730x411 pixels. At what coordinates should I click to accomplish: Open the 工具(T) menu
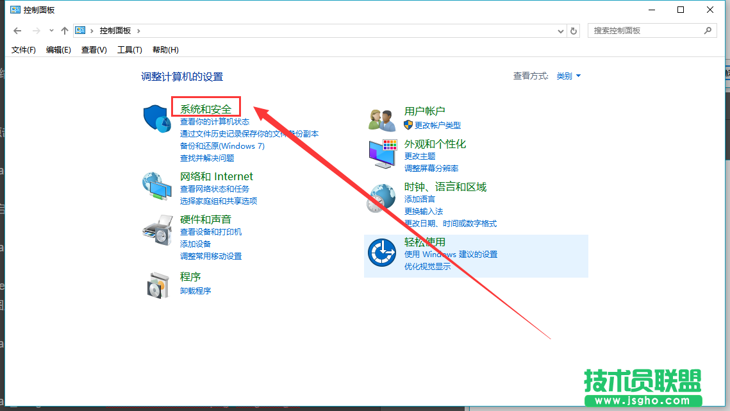point(129,49)
